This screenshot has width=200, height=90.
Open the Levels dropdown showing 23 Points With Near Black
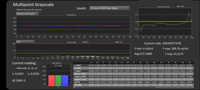(109, 8)
